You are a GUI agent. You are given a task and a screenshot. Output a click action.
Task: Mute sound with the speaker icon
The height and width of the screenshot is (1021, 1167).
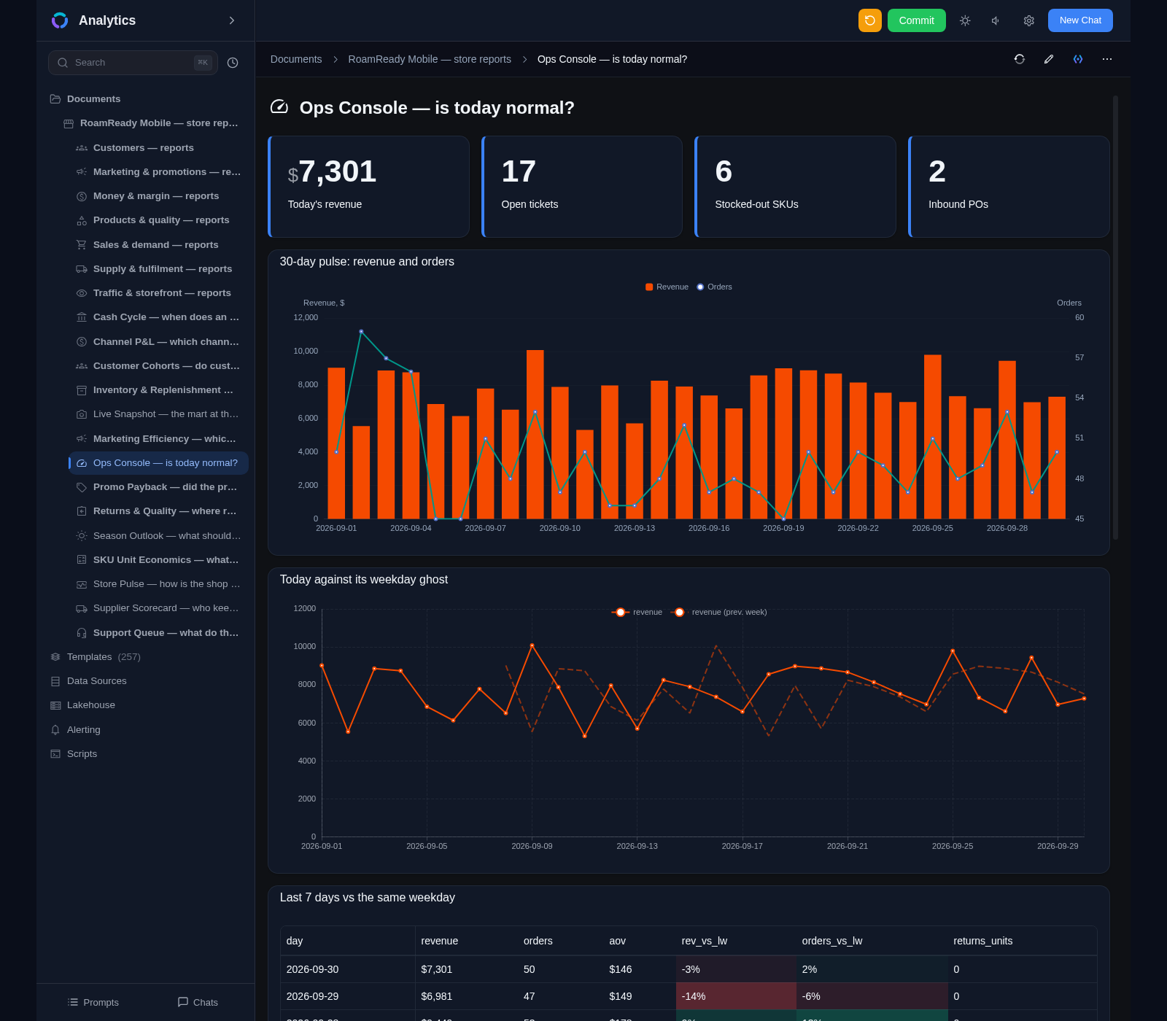coord(996,20)
